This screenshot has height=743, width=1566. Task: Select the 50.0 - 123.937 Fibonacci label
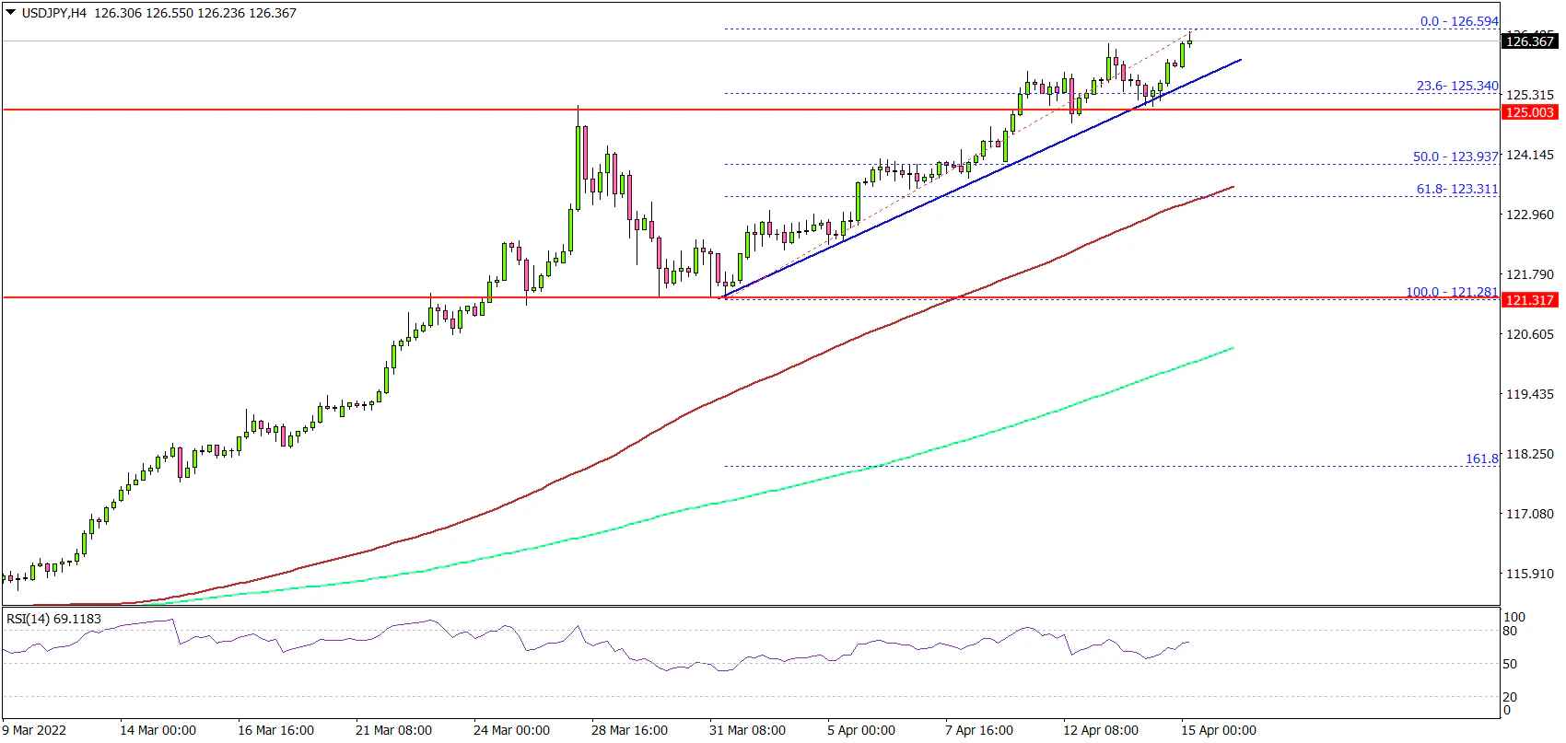pyautogui.click(x=1455, y=157)
